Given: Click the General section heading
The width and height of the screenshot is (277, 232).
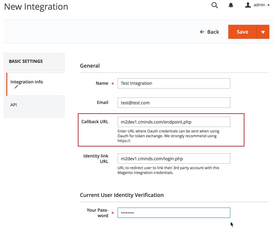Looking at the screenshot, I should 90,66.
